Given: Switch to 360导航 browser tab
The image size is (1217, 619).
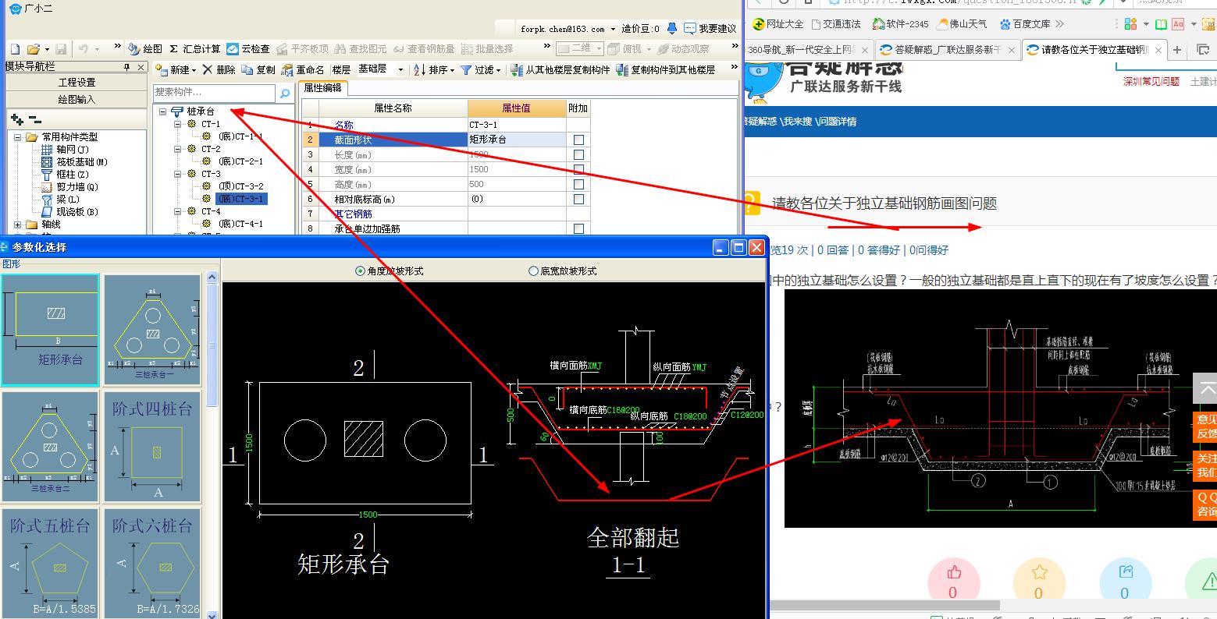Looking at the screenshot, I should (x=807, y=50).
